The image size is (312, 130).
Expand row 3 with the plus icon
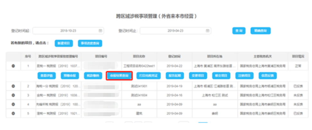[13, 95]
